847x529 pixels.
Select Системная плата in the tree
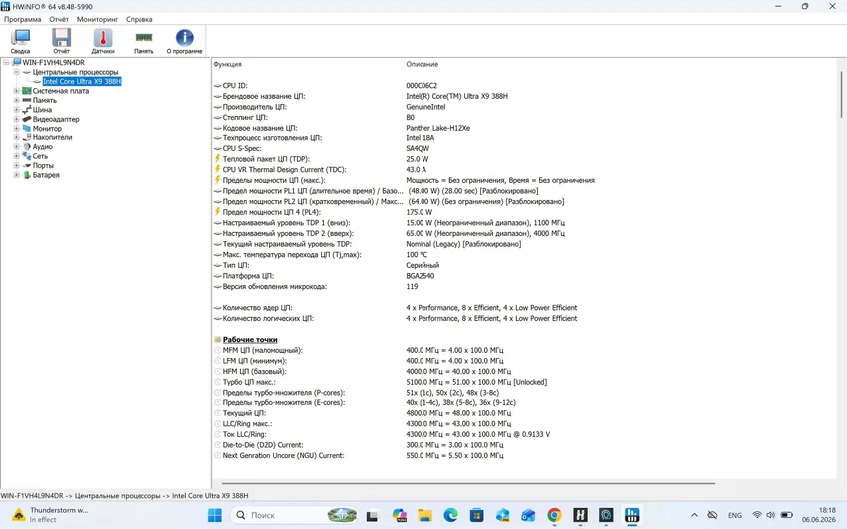61,91
